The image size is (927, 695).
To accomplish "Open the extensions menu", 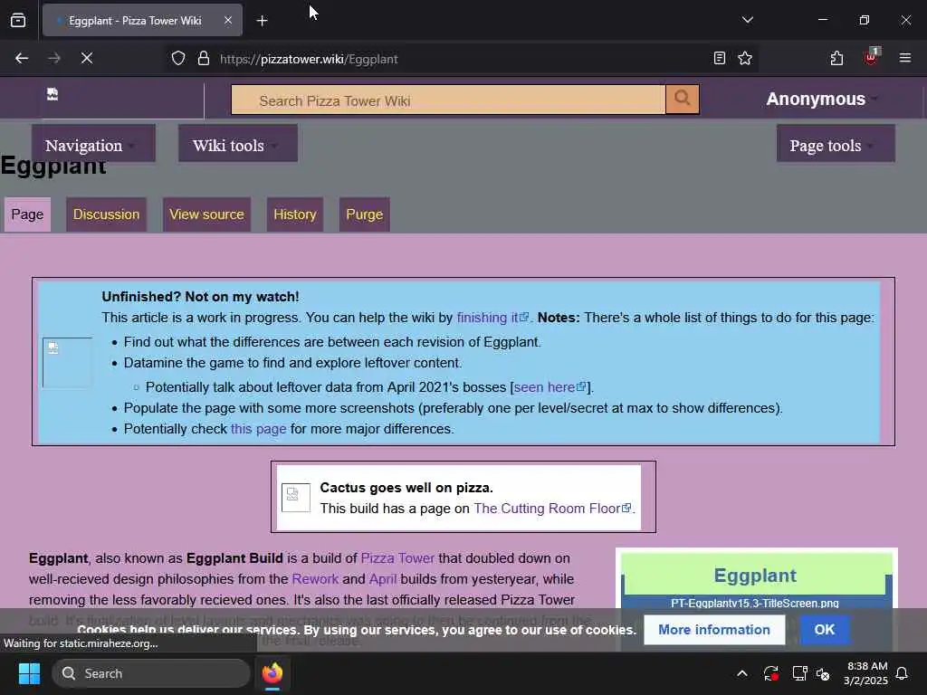I will coord(836,59).
